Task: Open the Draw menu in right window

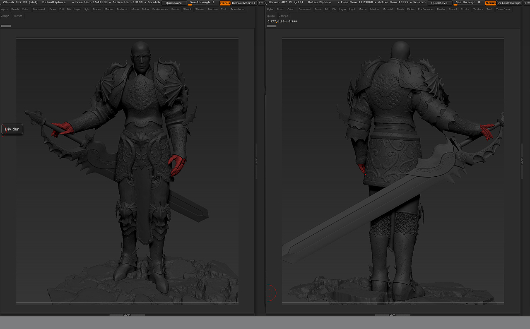Action: pos(318,9)
